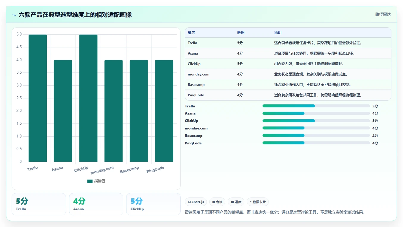Click the ClickUp label beside its progress bar

coord(191,121)
